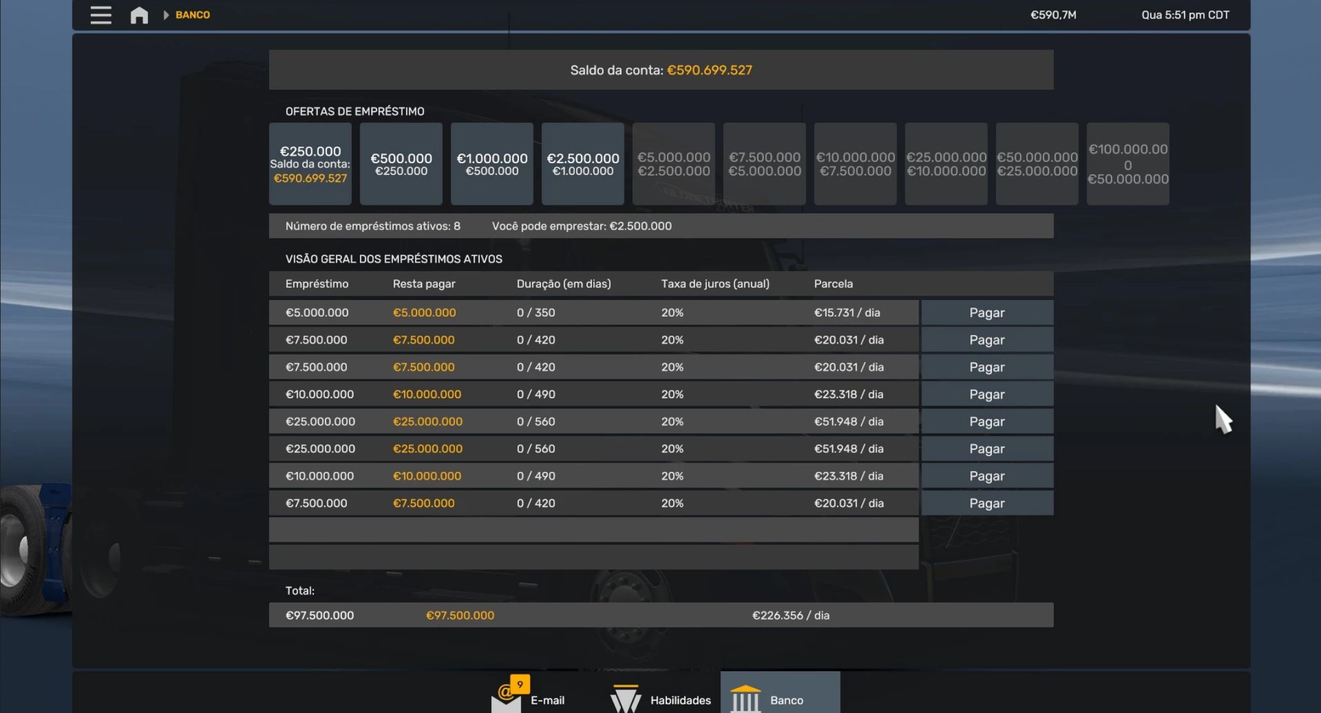This screenshot has width=1321, height=713.
Task: Click the home icon in the top bar
Action: click(x=139, y=15)
